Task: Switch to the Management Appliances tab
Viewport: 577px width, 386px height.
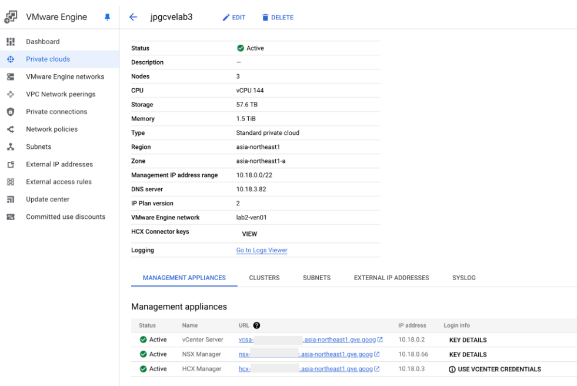Action: coord(184,278)
